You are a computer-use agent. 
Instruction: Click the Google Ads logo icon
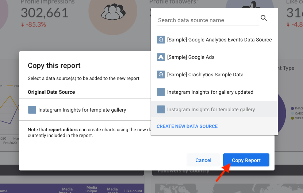point(161,57)
